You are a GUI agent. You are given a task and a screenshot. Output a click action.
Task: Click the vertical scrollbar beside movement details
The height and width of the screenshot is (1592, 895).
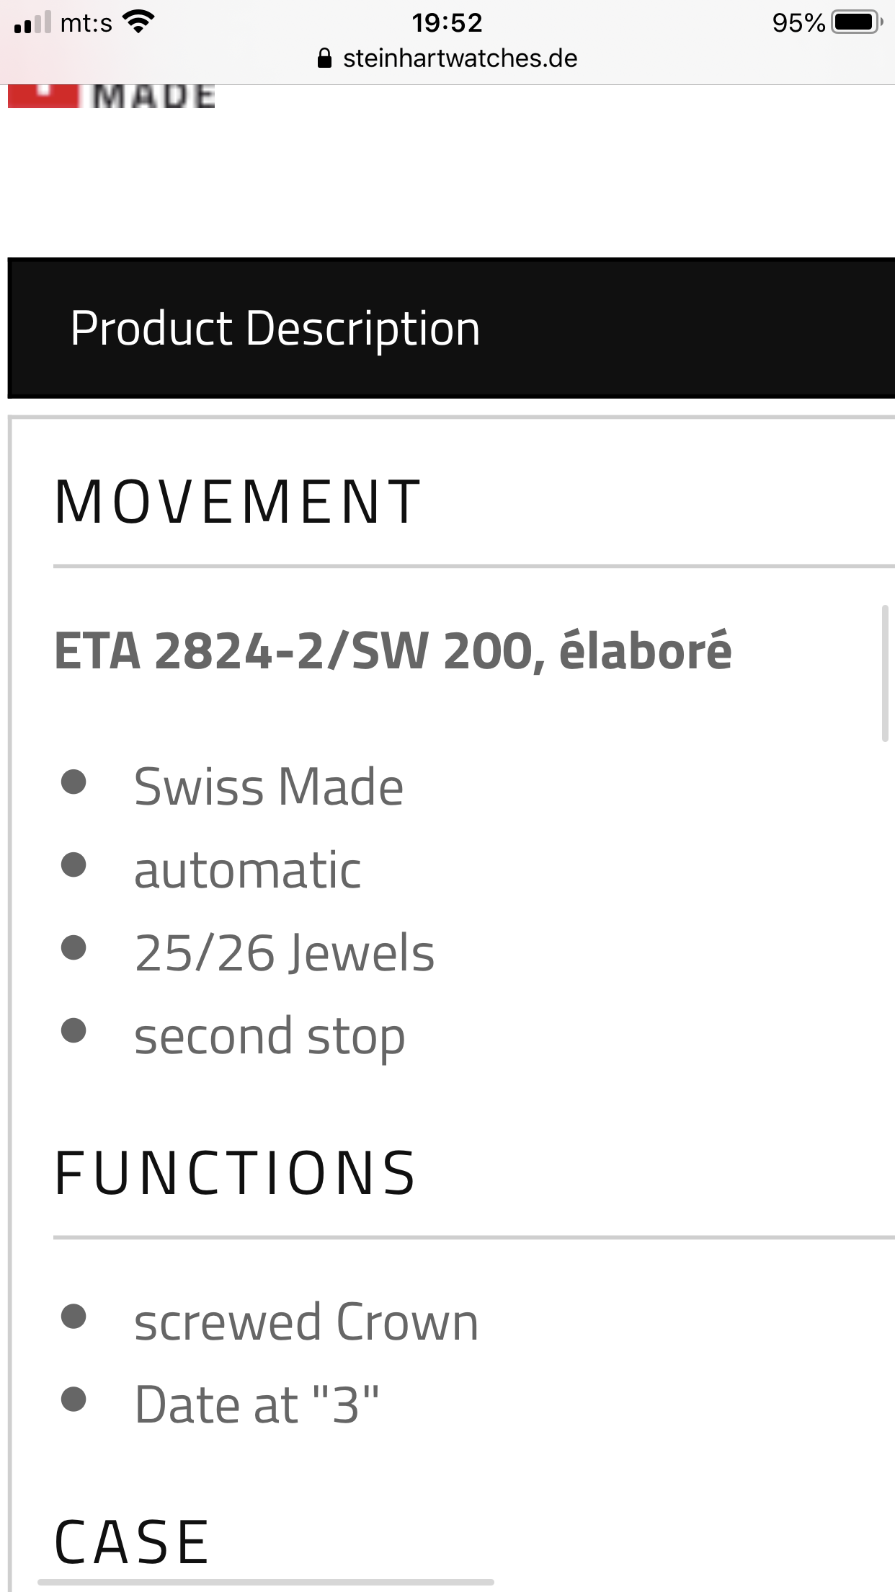click(x=885, y=673)
